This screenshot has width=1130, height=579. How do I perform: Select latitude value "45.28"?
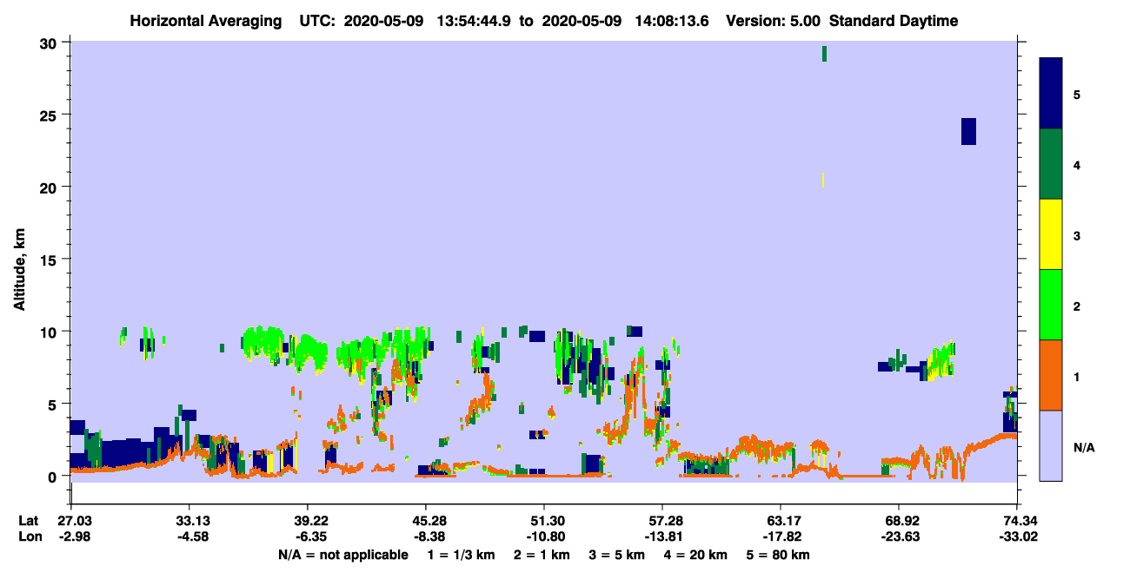pyautogui.click(x=426, y=521)
